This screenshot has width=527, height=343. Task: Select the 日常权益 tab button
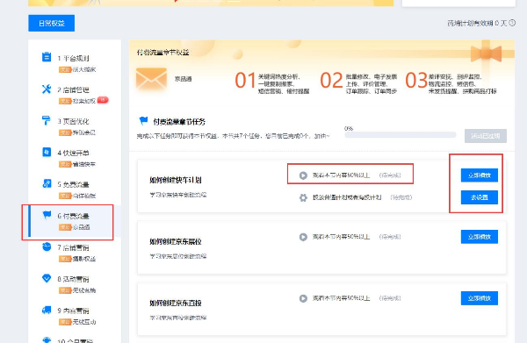52,23
